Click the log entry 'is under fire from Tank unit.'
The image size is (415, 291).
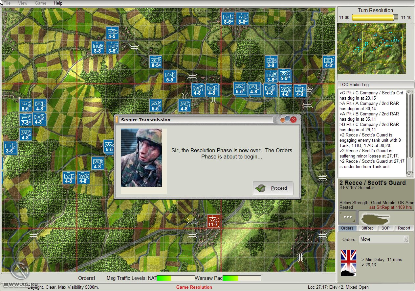pos(365,166)
